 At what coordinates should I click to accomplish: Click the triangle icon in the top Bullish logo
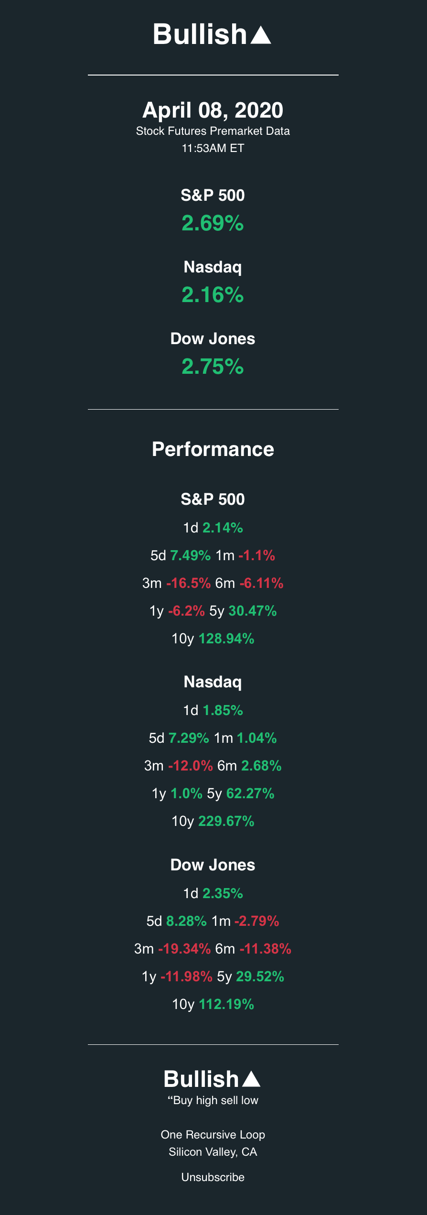[x=261, y=35]
